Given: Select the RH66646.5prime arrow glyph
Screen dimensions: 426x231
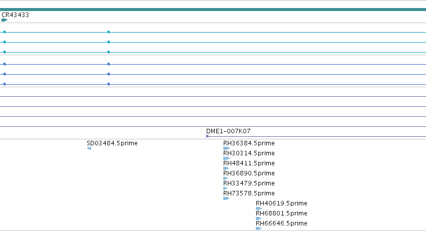Looking at the screenshot, I should click(259, 228).
